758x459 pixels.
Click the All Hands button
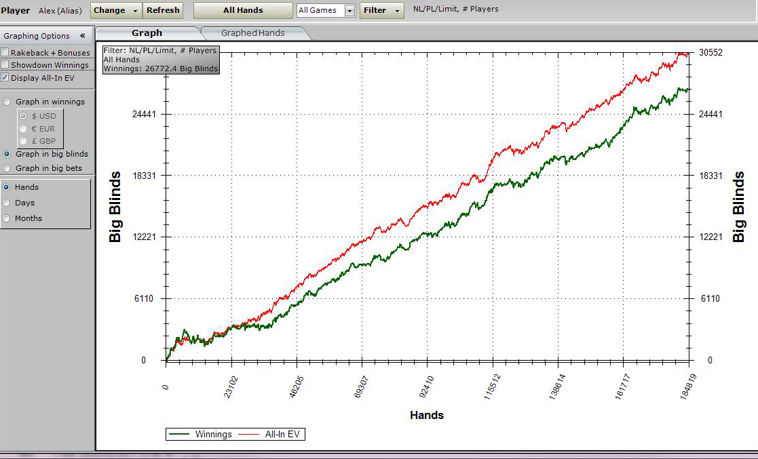[243, 10]
